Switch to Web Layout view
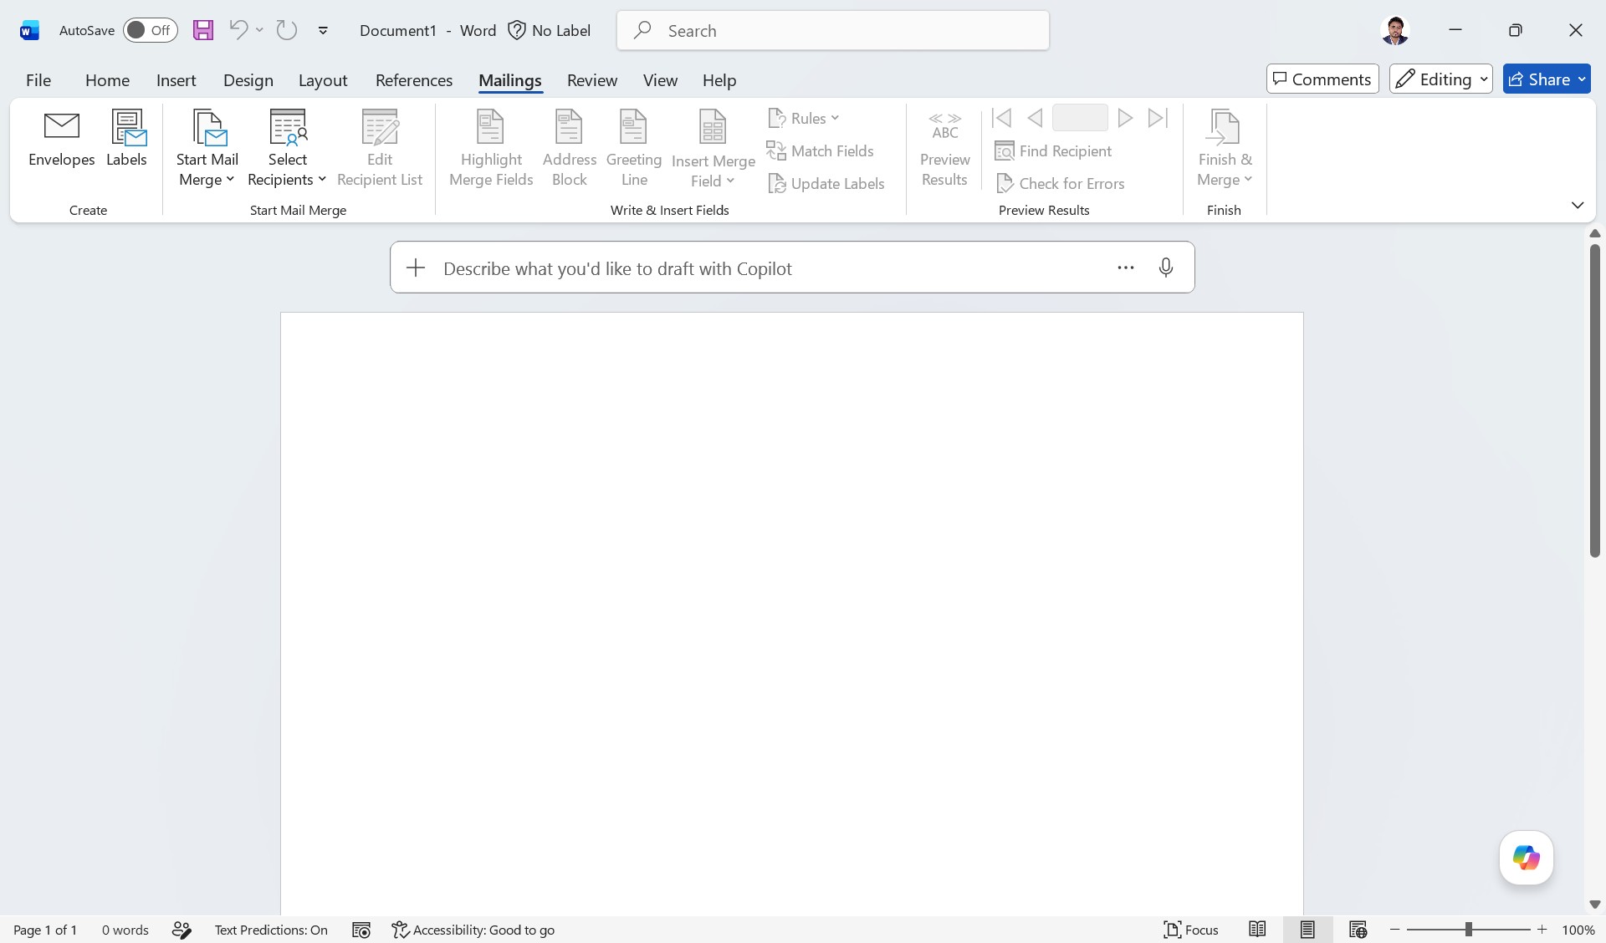 (1358, 930)
